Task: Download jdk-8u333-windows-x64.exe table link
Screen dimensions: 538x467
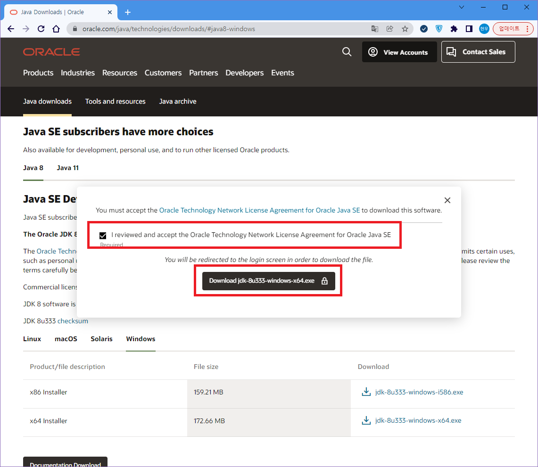Action: click(x=418, y=421)
